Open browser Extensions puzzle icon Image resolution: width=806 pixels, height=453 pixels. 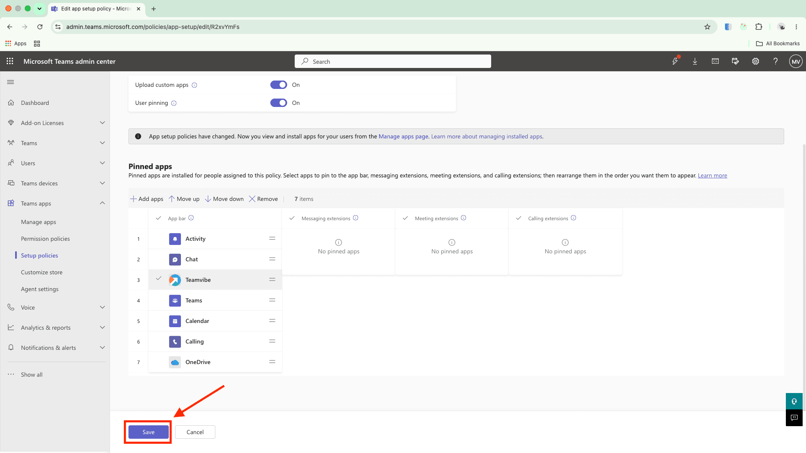tap(759, 27)
